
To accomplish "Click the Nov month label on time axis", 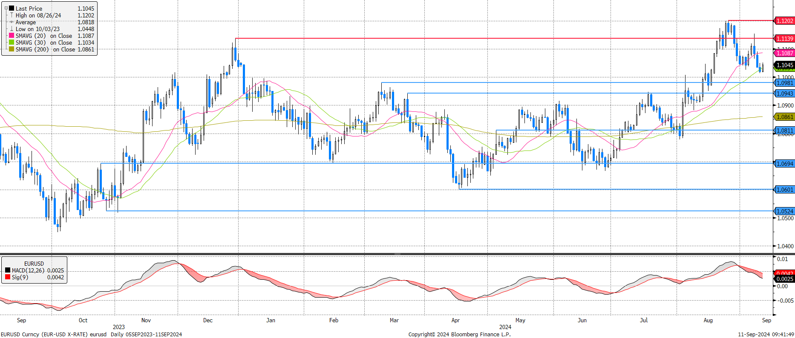I will point(146,320).
